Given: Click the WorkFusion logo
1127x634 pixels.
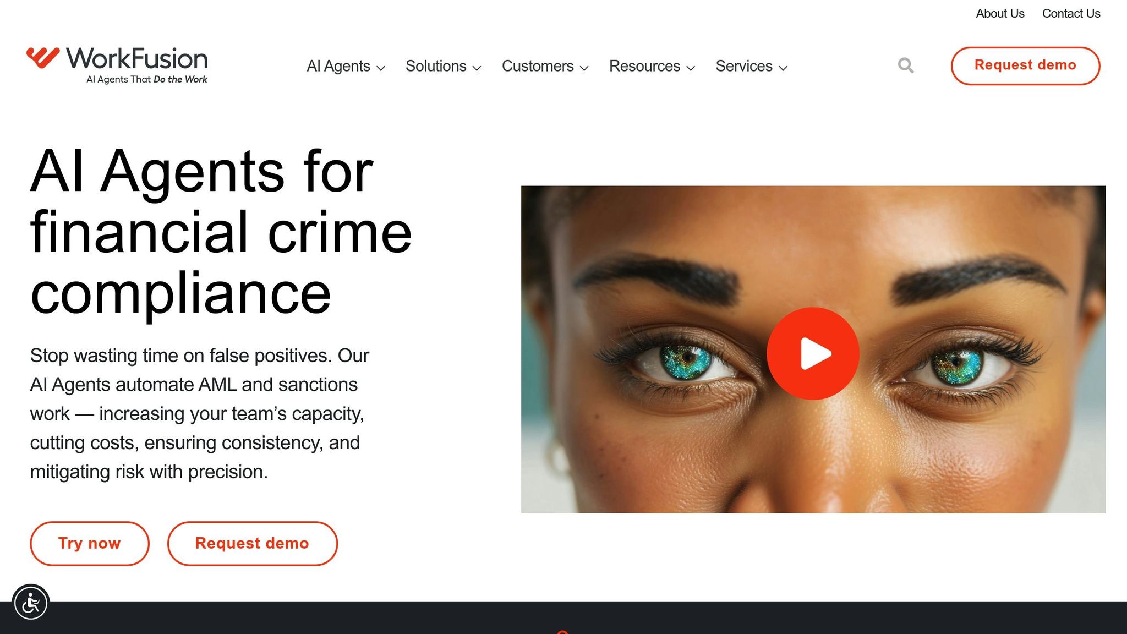Looking at the screenshot, I should click(x=117, y=65).
